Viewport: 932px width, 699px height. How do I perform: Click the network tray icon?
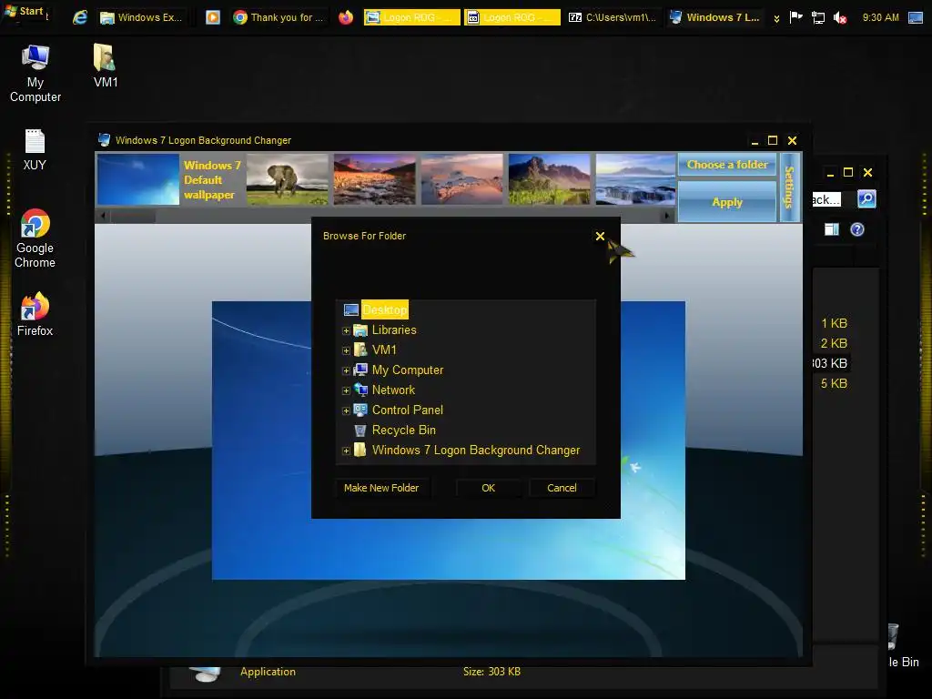click(818, 18)
